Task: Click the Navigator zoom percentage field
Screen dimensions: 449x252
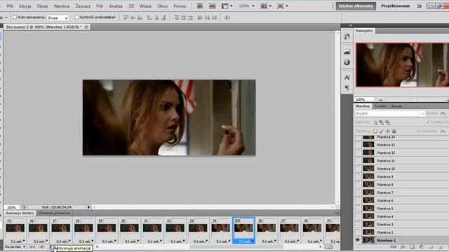Action: 365,99
